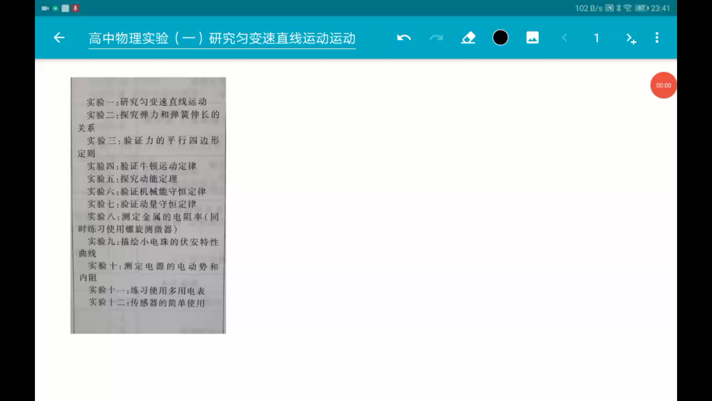The image size is (712, 401).
Task: Open the pen color picker circle
Action: (500, 38)
